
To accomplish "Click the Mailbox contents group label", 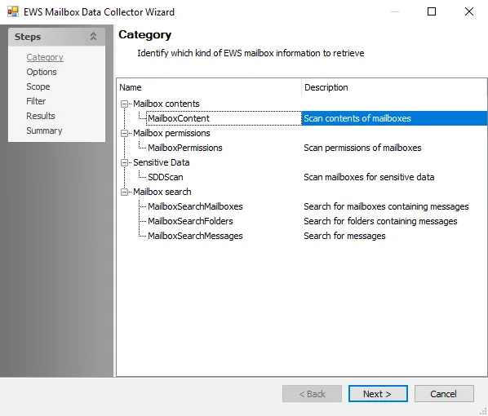I will point(166,104).
